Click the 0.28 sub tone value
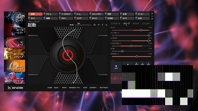198x111 pixels. 150,54
